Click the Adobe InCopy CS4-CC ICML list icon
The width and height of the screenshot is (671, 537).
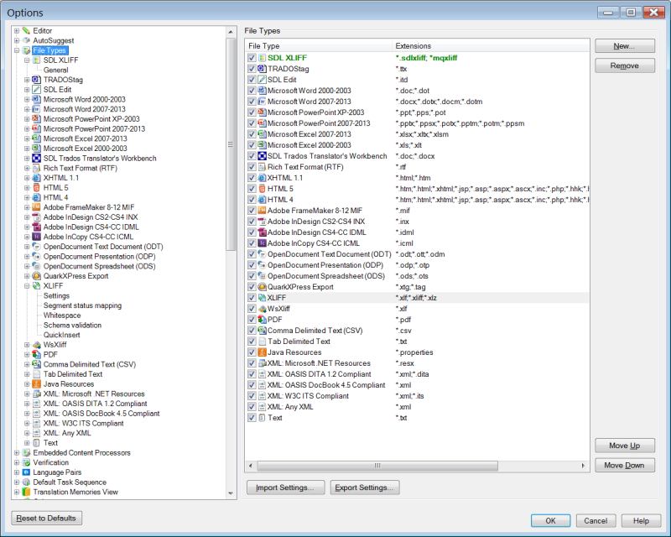263,243
